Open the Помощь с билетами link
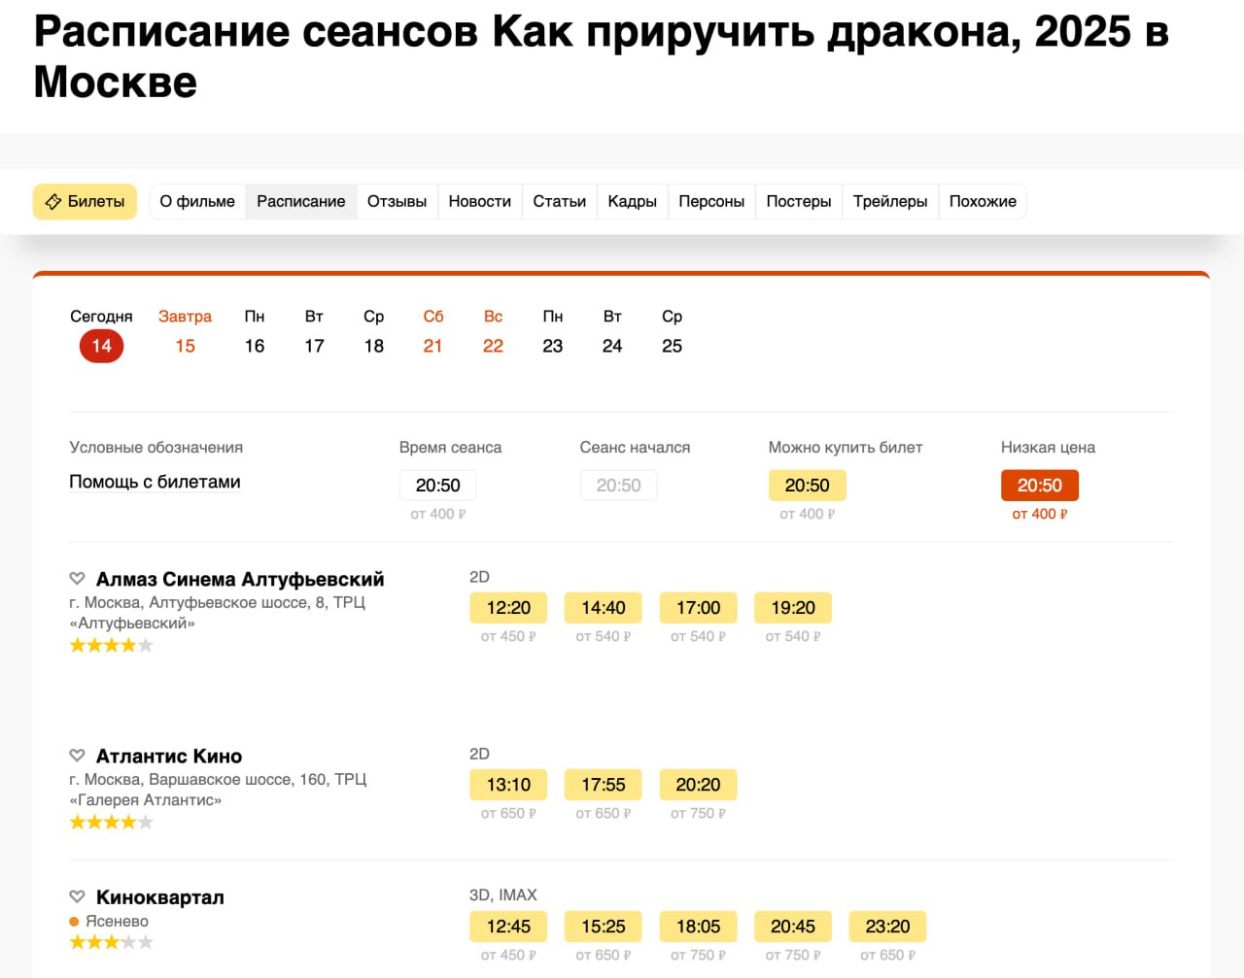 [x=155, y=482]
